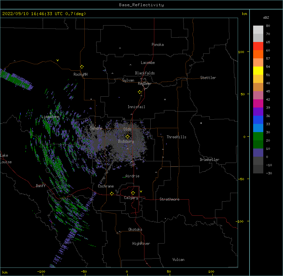The image size is (283, 276).
Task: Click the Calgary city label
Action: point(131,198)
